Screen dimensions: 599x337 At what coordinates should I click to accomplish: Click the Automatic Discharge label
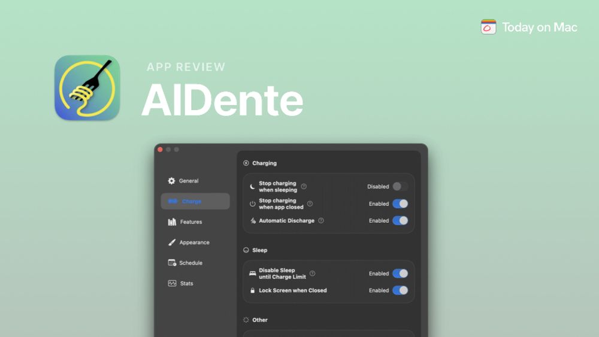[x=286, y=221]
